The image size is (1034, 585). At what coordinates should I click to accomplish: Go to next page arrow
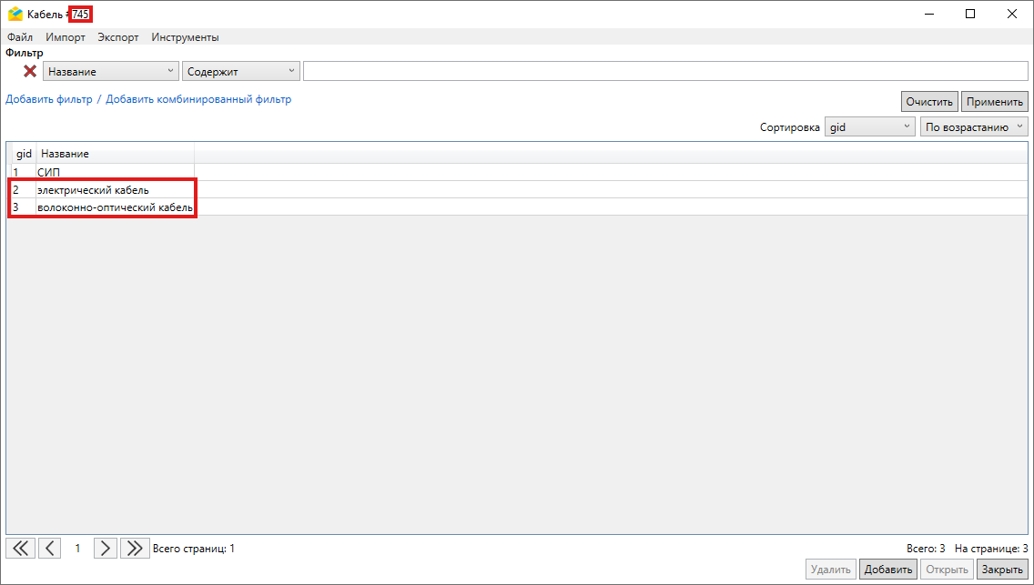pyautogui.click(x=106, y=548)
